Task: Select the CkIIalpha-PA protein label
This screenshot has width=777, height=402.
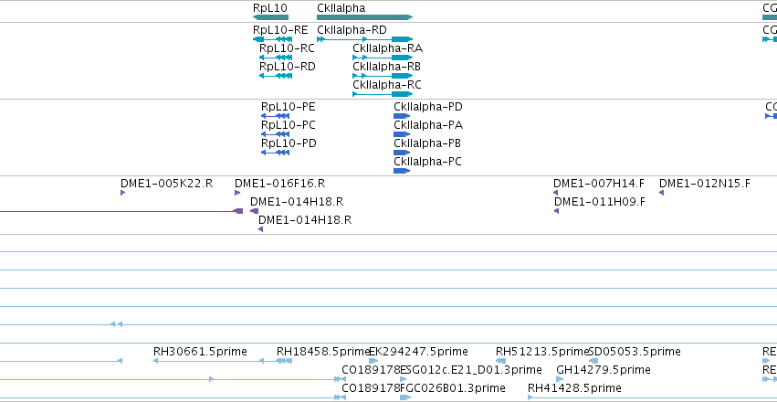Action: (x=428, y=125)
